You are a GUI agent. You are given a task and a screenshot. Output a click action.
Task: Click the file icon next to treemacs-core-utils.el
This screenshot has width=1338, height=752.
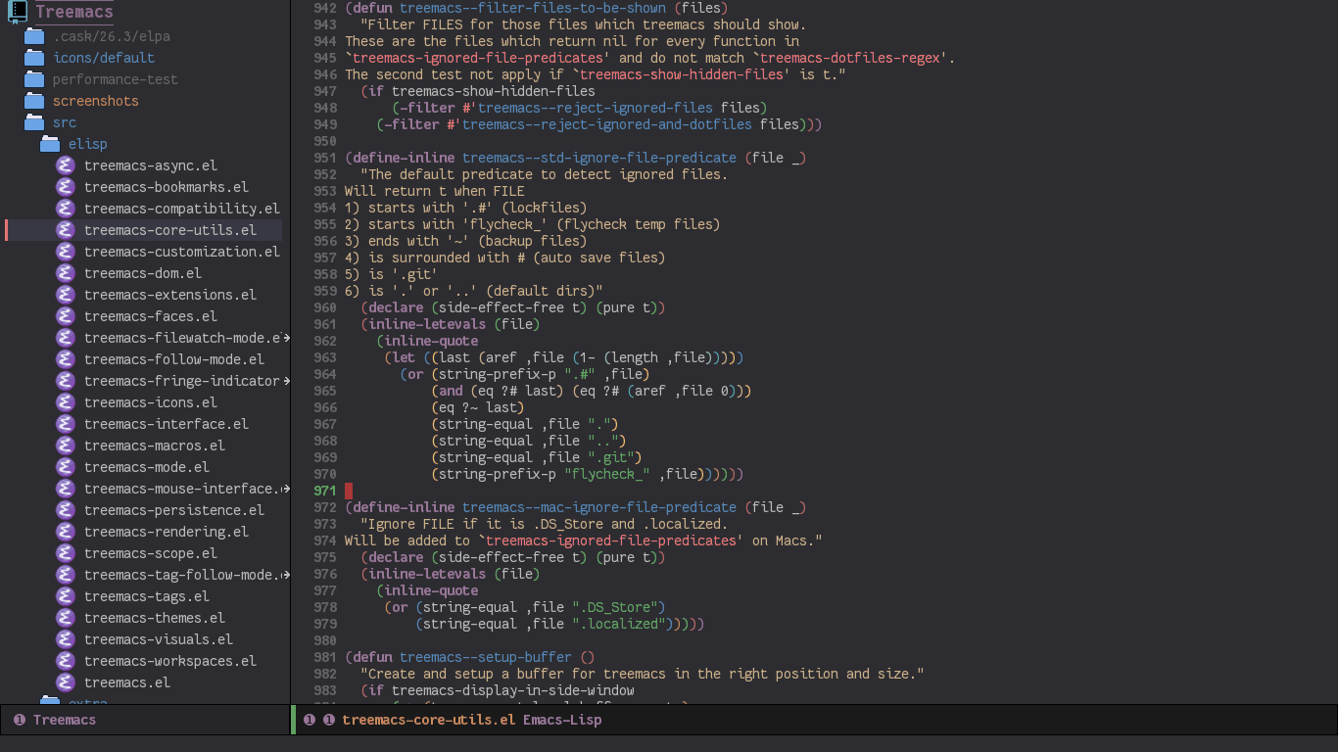point(65,230)
